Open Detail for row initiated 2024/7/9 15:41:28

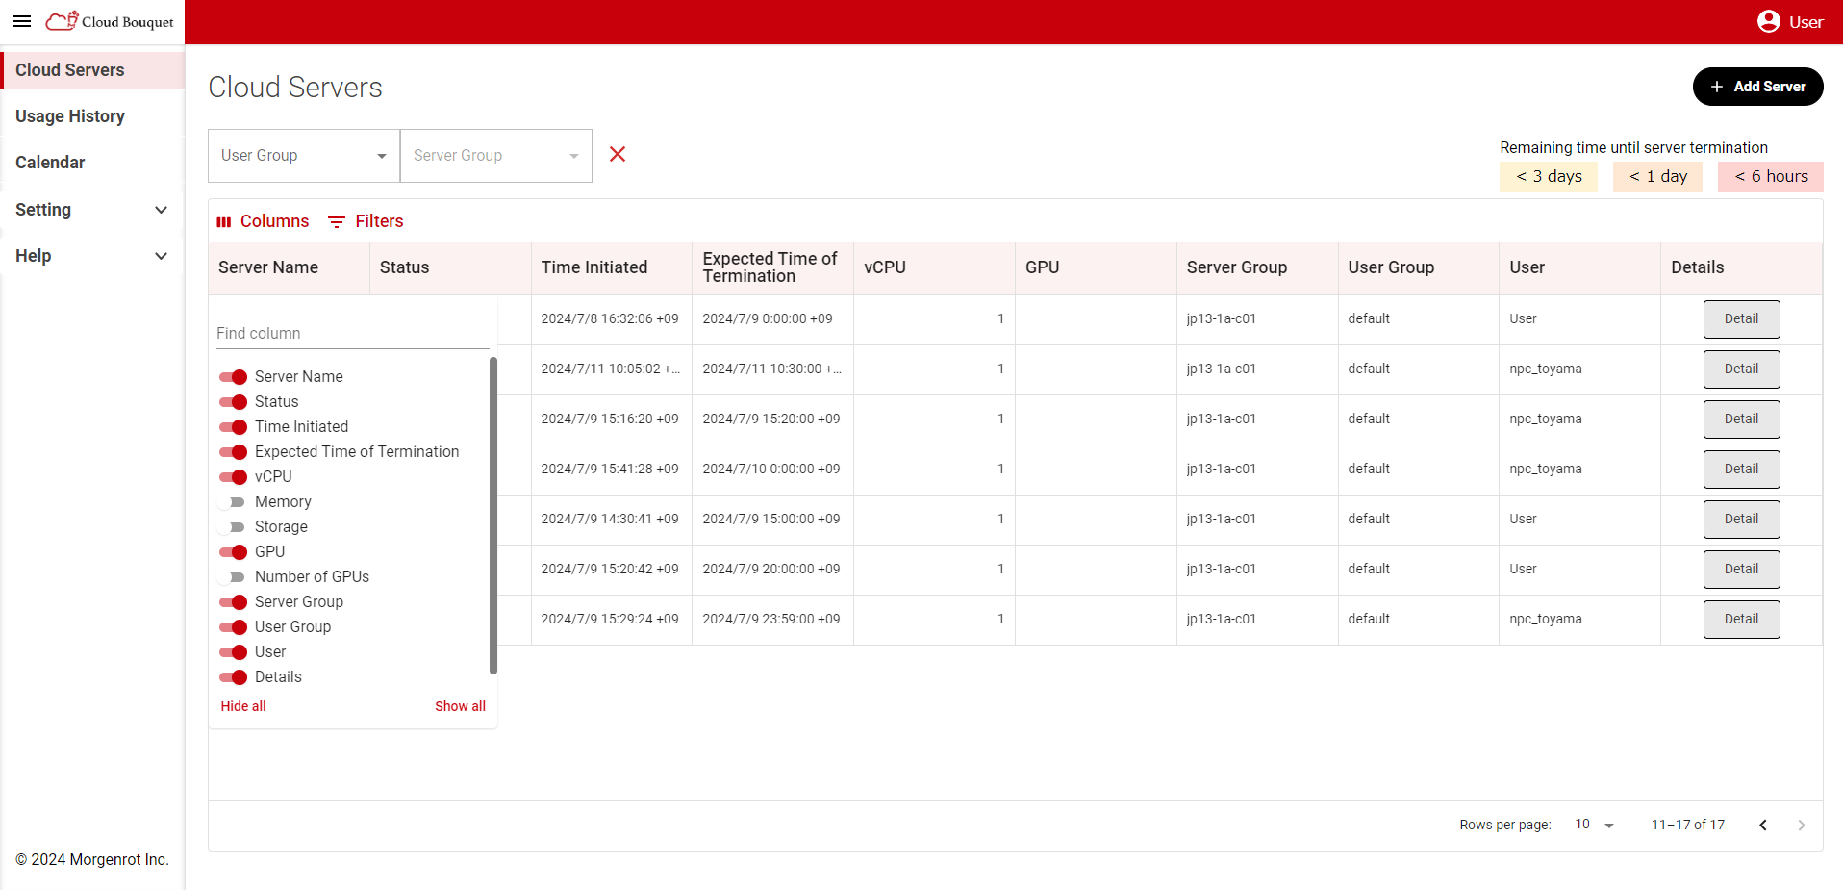click(x=1741, y=470)
